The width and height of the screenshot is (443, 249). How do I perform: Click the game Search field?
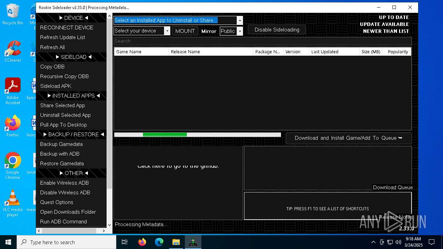click(262, 41)
